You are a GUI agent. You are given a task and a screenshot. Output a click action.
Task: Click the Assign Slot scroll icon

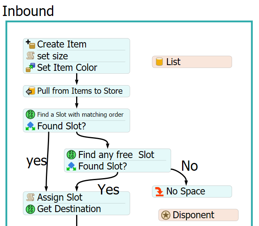[30, 197]
